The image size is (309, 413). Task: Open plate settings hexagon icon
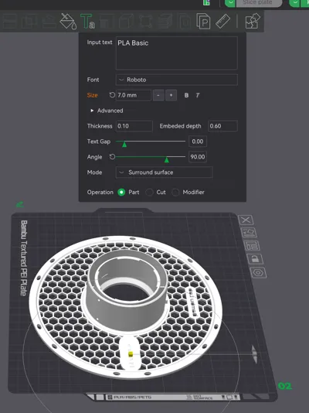(x=258, y=272)
